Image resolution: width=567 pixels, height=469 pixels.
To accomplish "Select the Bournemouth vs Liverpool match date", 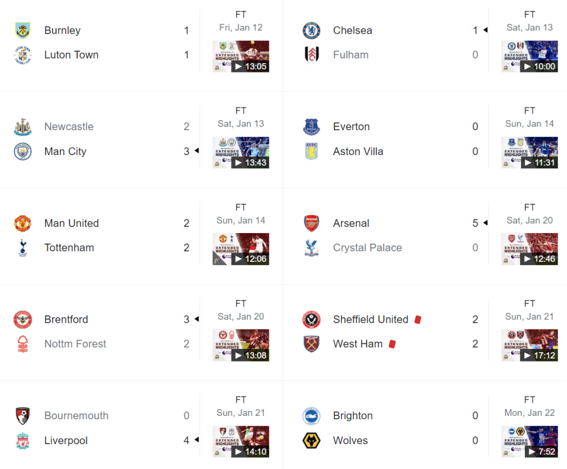I will pyautogui.click(x=241, y=413).
